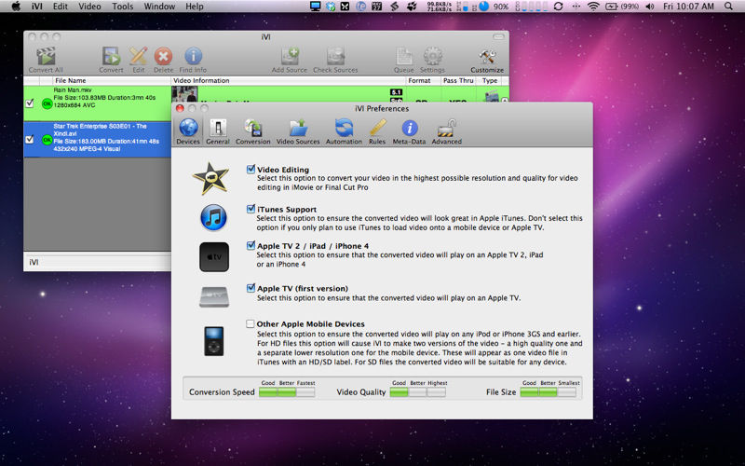Click the Wi-Fi menu bar icon
Viewport: 745px width, 466px height.
click(592, 7)
